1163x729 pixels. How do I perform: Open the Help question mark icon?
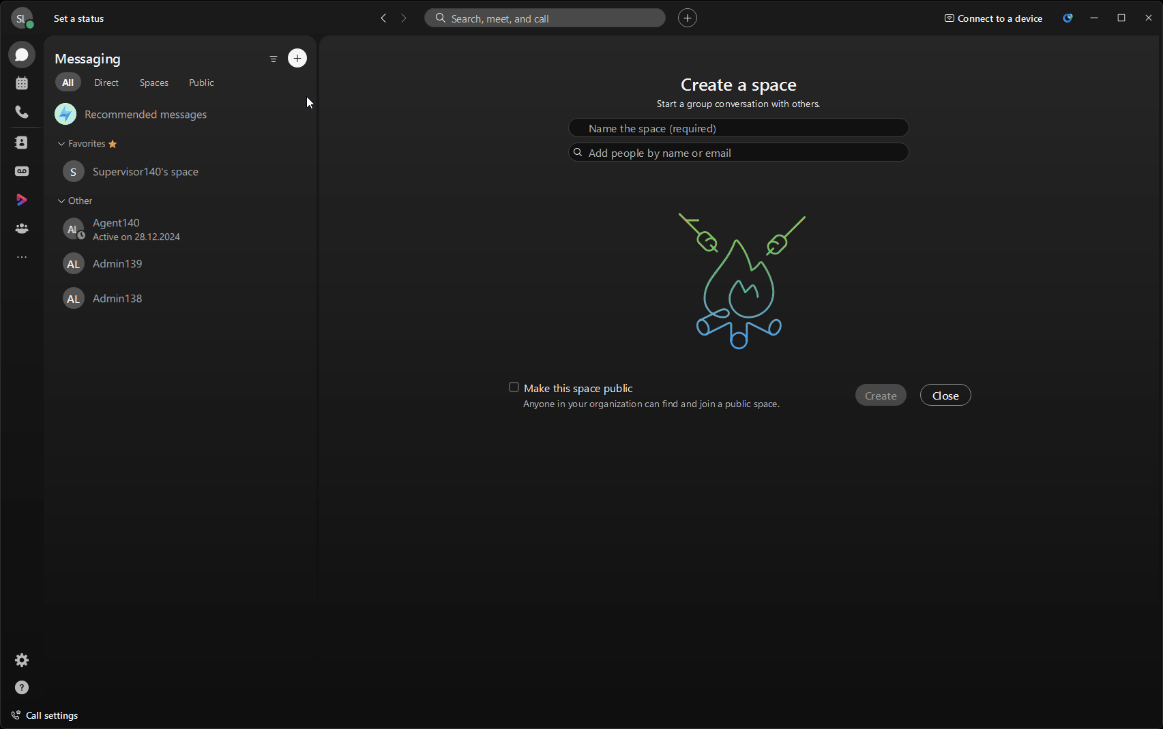(x=22, y=687)
